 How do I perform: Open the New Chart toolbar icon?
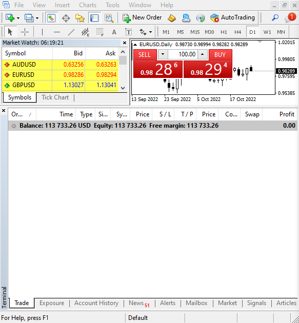(x=10, y=18)
